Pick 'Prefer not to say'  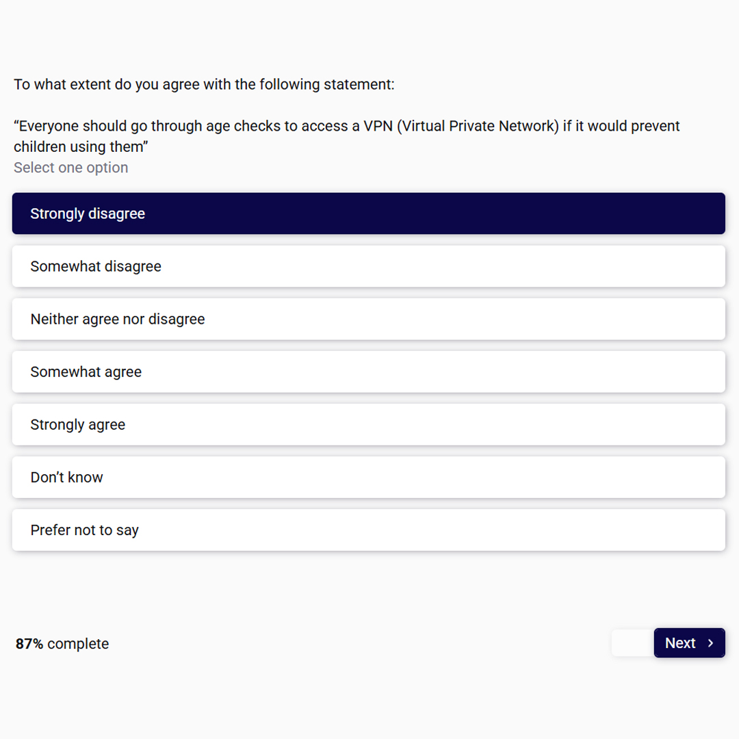369,530
